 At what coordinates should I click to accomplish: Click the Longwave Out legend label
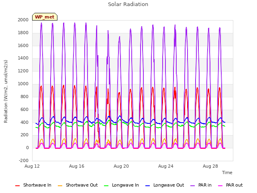(169, 185)
